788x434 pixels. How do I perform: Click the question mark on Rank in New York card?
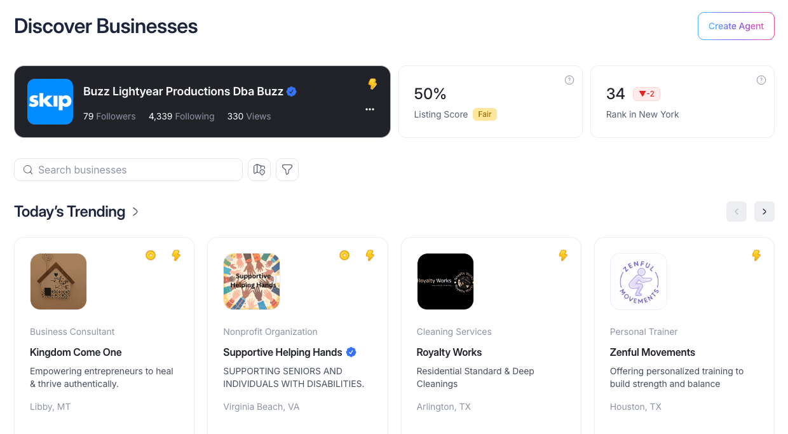point(761,80)
